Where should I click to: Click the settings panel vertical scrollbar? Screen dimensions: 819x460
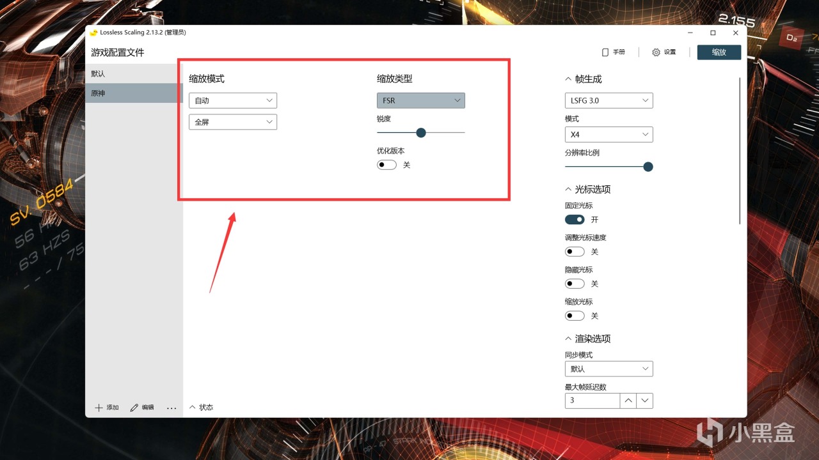point(740,150)
